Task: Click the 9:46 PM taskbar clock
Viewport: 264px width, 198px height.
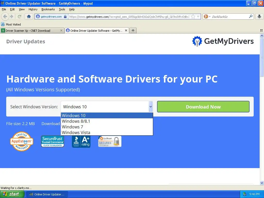Action: (x=254, y=194)
